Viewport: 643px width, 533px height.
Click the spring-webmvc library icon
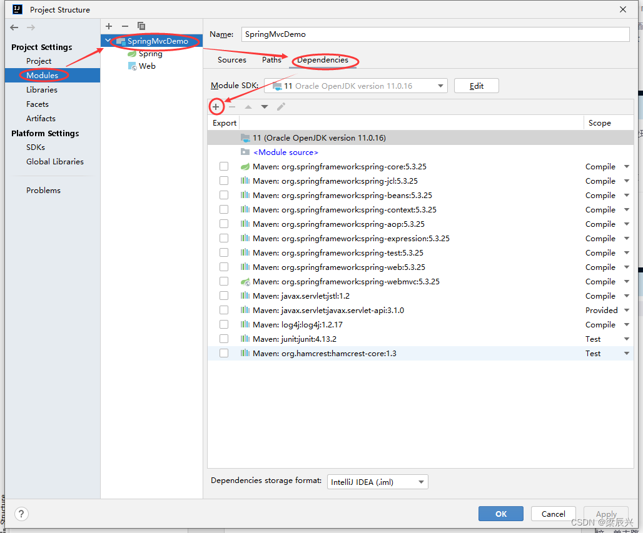click(x=245, y=282)
